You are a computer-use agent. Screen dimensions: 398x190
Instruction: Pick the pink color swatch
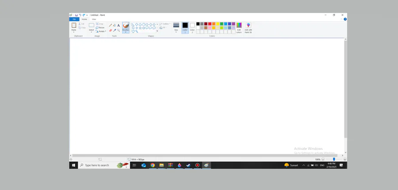(210, 28)
